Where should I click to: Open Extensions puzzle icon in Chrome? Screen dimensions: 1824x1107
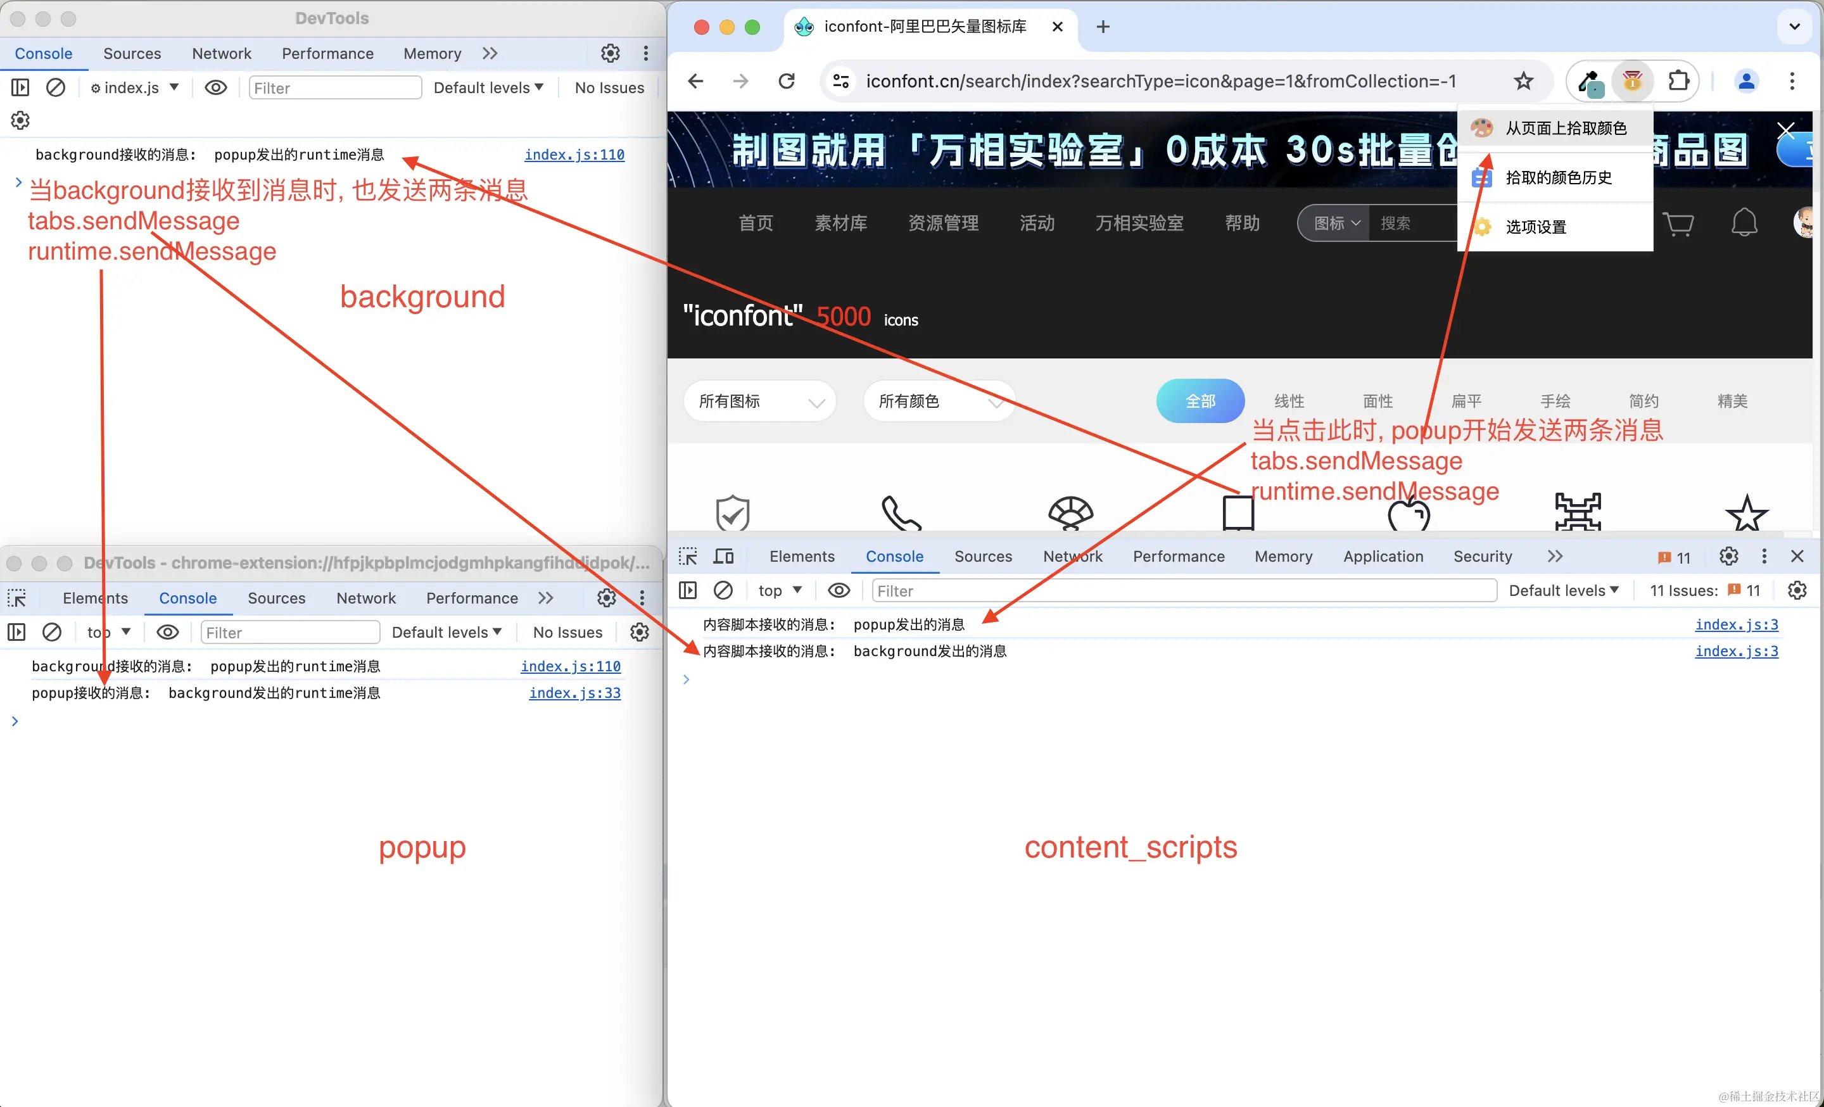click(x=1679, y=80)
